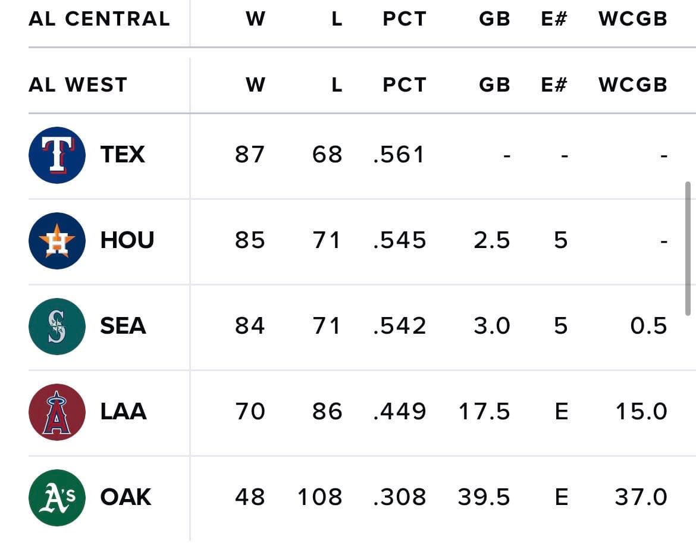This screenshot has width=696, height=549.
Task: Open the Los Angeles Angels team logo
Action: tap(57, 412)
